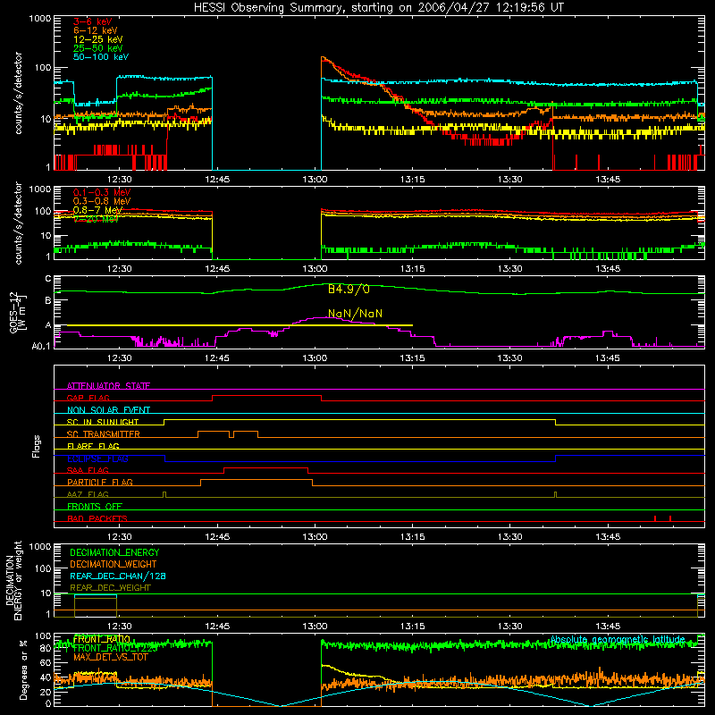This screenshot has height=715, width=715.
Task: Click the 13:15 tick in GOES panel
Action: (412, 358)
